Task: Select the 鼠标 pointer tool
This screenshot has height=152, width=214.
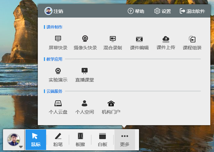Action: click(36, 139)
